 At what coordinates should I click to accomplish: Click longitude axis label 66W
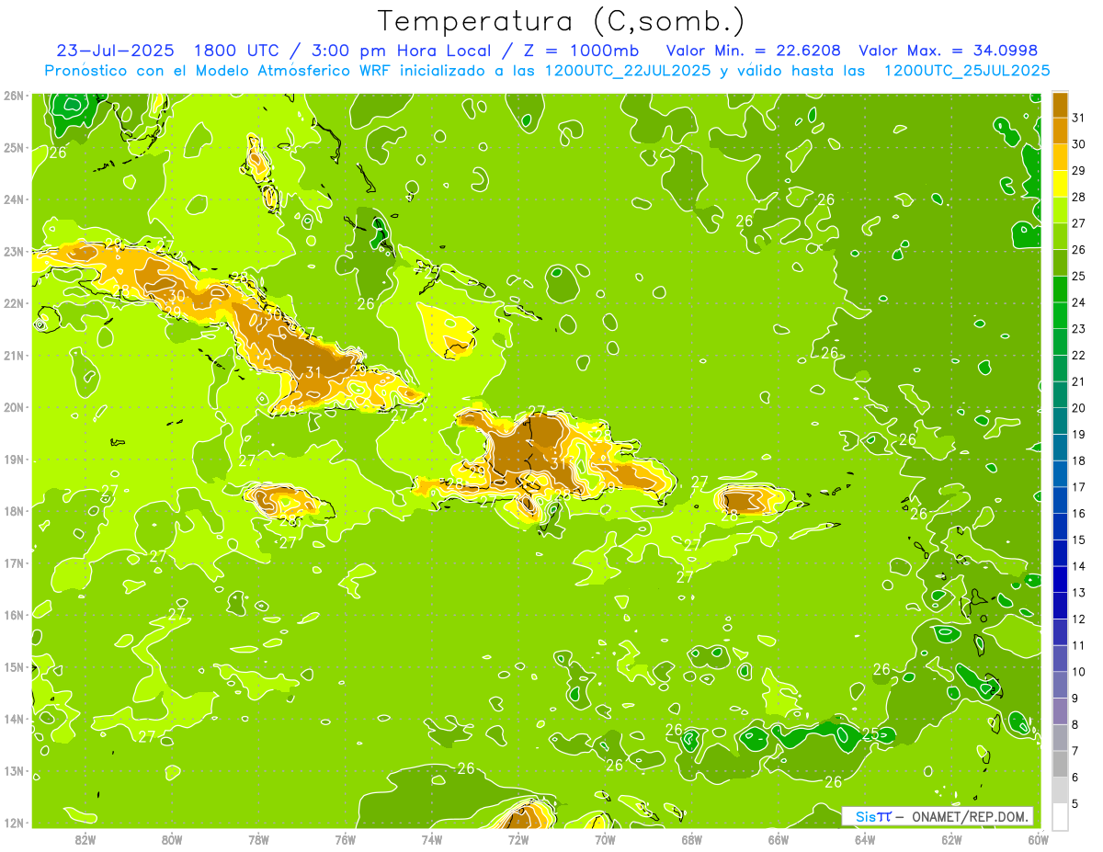click(x=779, y=839)
